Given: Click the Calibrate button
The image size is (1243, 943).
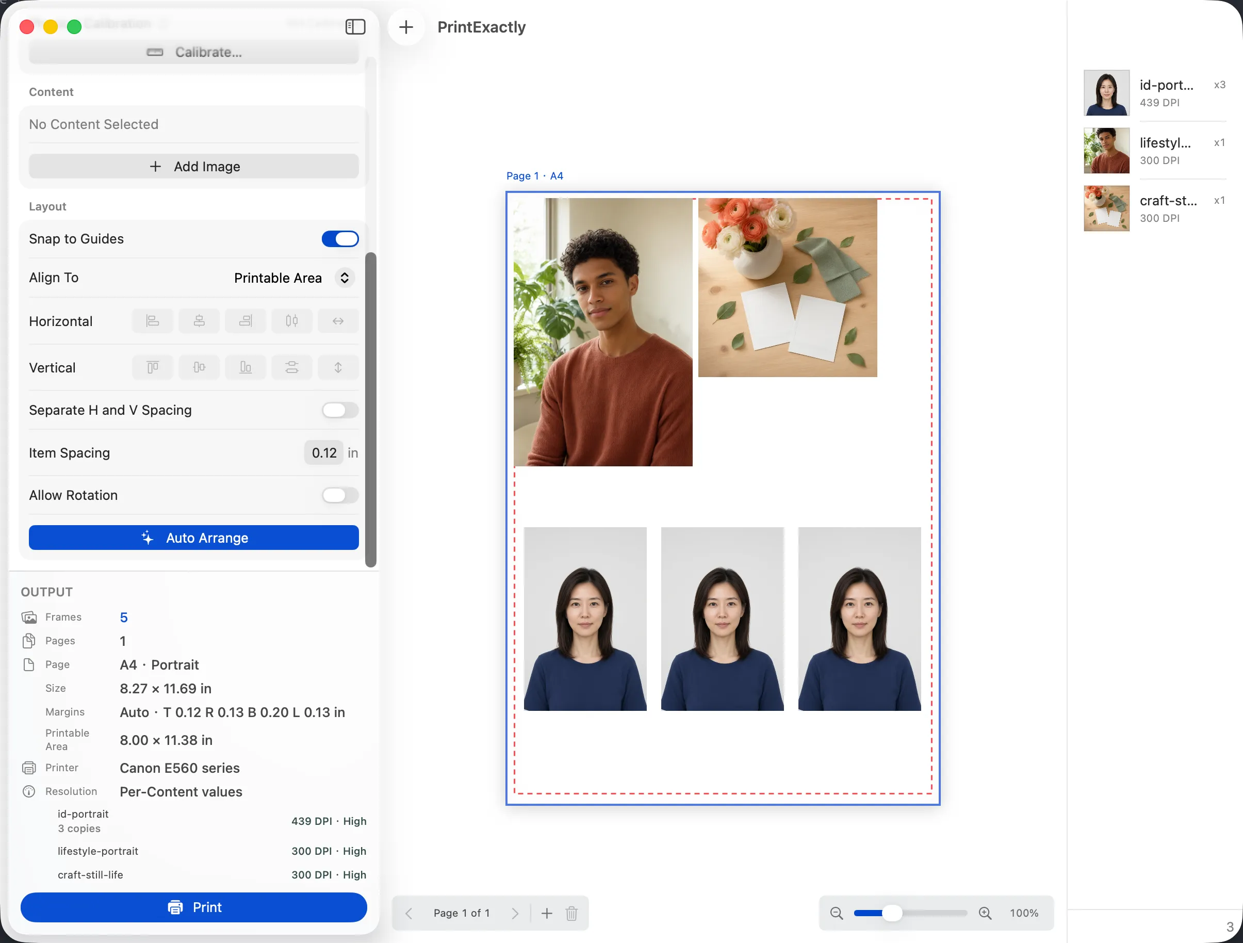Looking at the screenshot, I should [194, 52].
